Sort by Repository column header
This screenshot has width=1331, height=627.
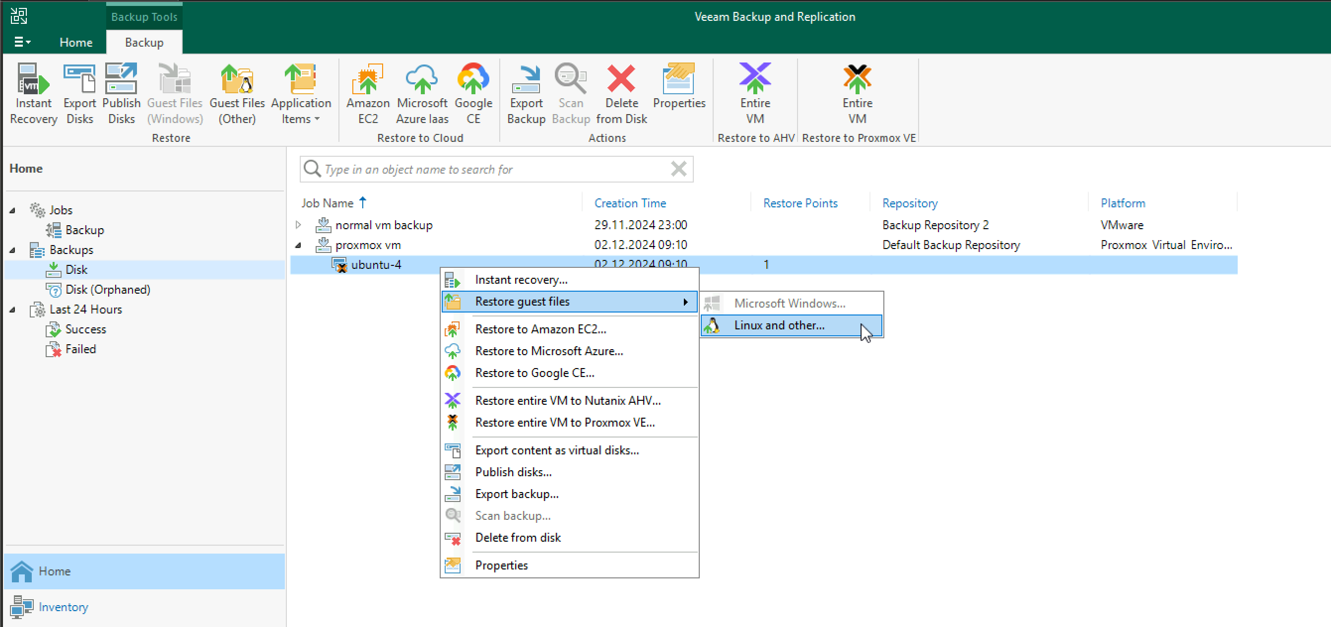(x=909, y=203)
